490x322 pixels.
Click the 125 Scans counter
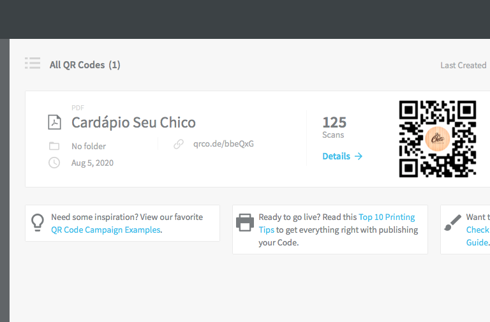334,127
